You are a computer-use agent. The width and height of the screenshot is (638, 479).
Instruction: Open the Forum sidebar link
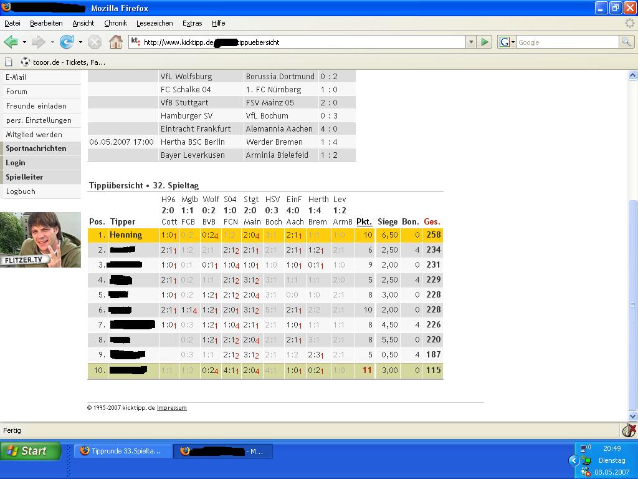coord(17,91)
